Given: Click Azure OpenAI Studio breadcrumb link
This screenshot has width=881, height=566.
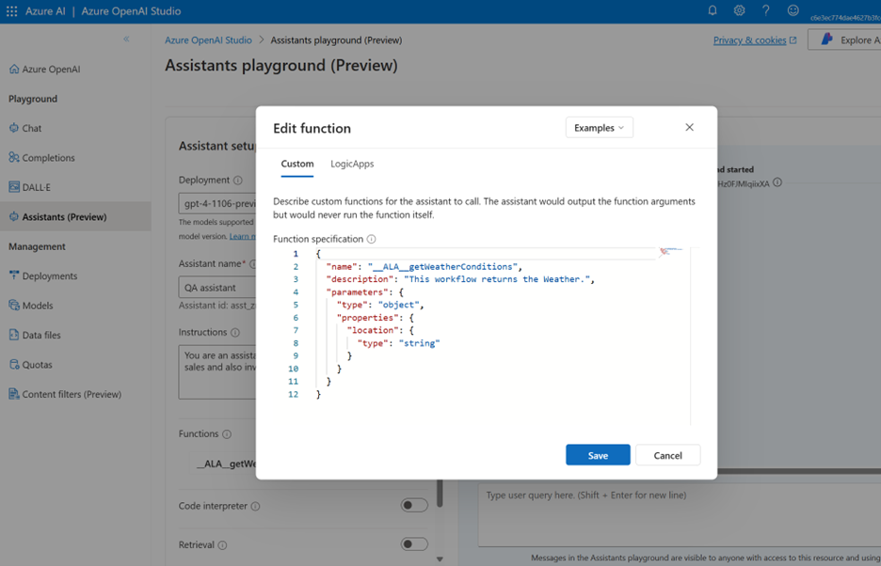Looking at the screenshot, I should coord(208,39).
